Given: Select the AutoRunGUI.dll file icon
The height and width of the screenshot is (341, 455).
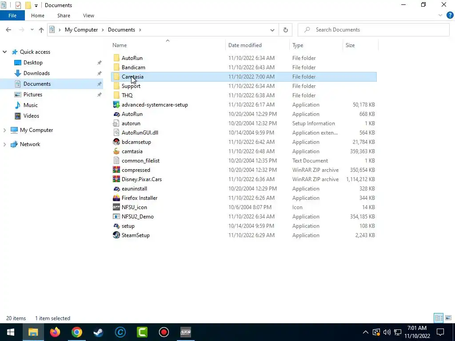Looking at the screenshot, I should pos(116,133).
